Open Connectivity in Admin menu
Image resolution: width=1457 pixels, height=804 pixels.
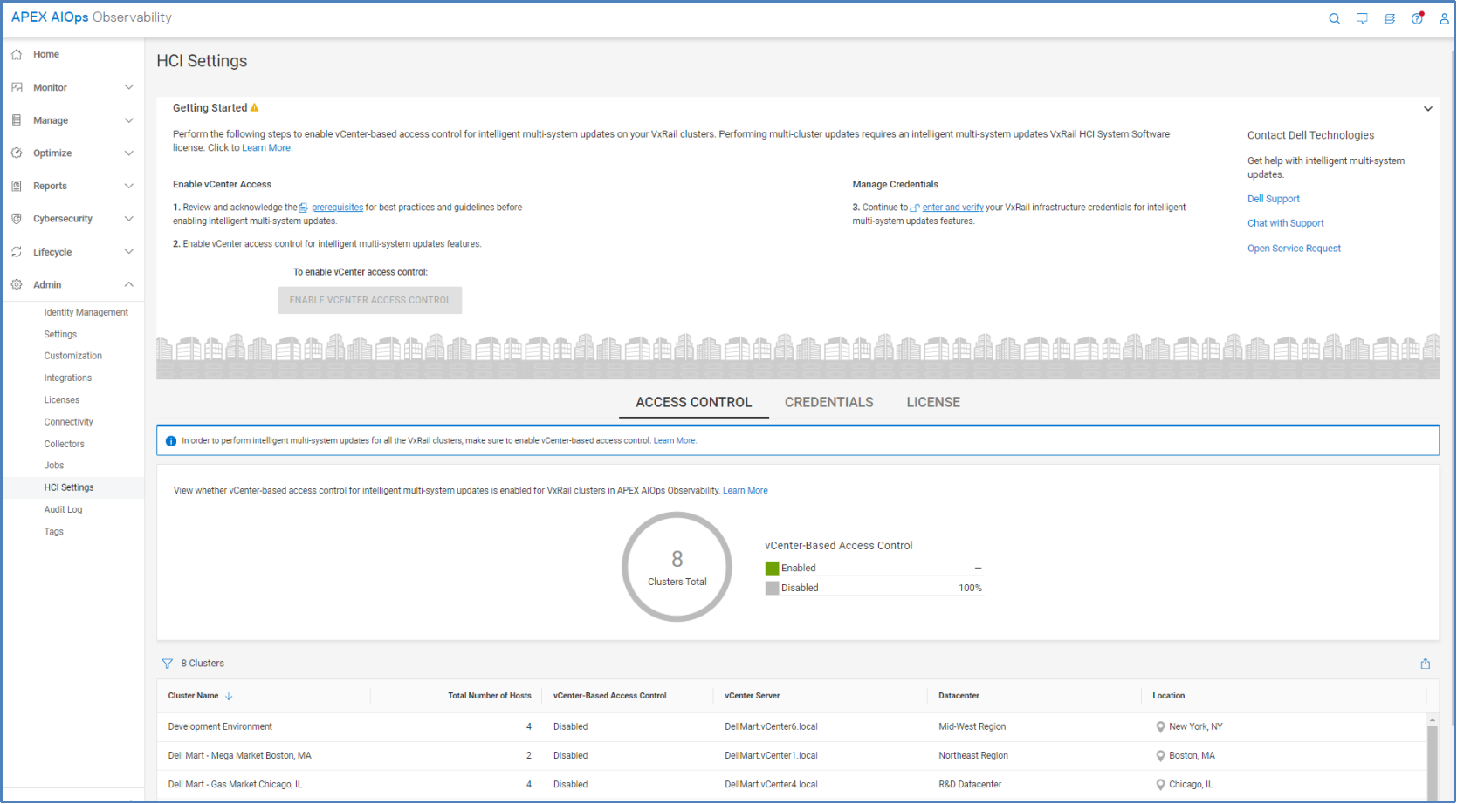(69, 422)
